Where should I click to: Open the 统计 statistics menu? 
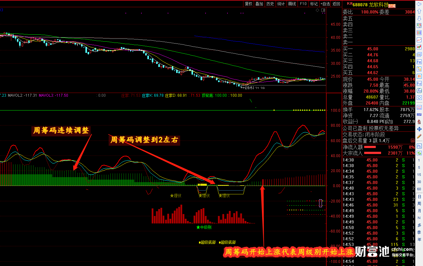point(281,4)
